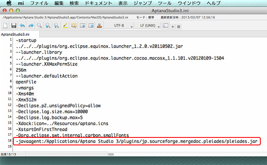Undo with blue left arrow

(22, 25)
